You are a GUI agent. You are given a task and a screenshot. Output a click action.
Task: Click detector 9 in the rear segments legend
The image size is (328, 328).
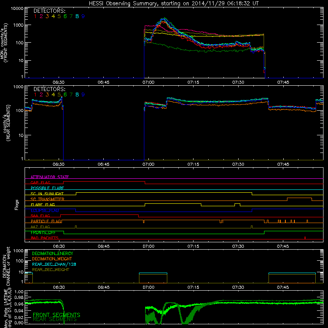pyautogui.click(x=83, y=95)
